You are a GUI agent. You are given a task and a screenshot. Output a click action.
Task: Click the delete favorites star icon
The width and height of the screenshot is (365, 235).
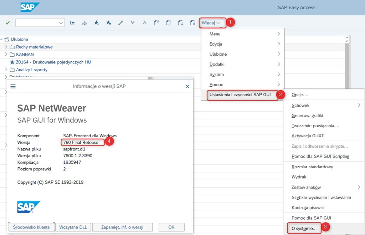(x=108, y=23)
